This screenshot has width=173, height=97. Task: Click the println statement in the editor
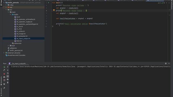[x=81, y=24]
